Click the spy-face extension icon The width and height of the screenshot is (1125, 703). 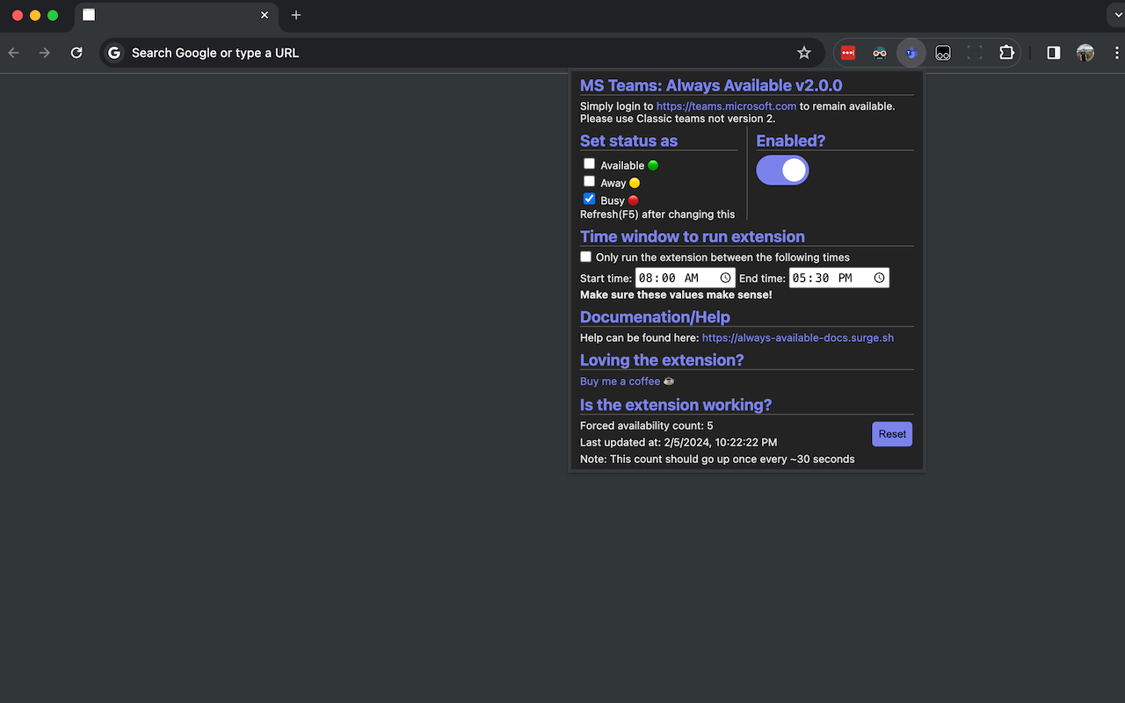click(880, 53)
